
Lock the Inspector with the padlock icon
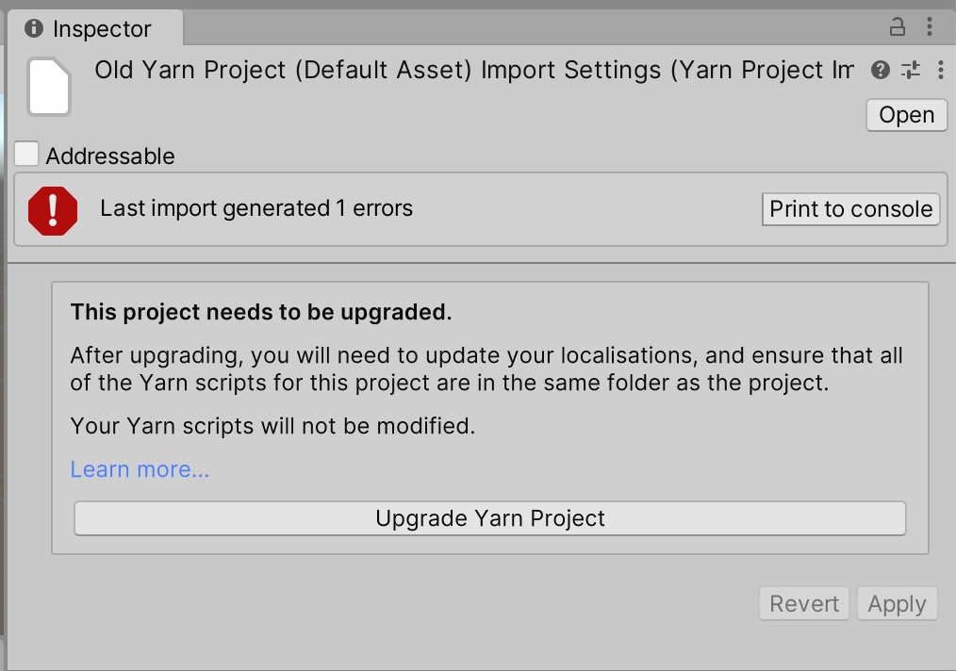click(898, 26)
